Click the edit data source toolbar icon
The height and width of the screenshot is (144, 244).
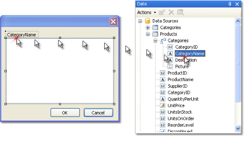click(x=162, y=12)
